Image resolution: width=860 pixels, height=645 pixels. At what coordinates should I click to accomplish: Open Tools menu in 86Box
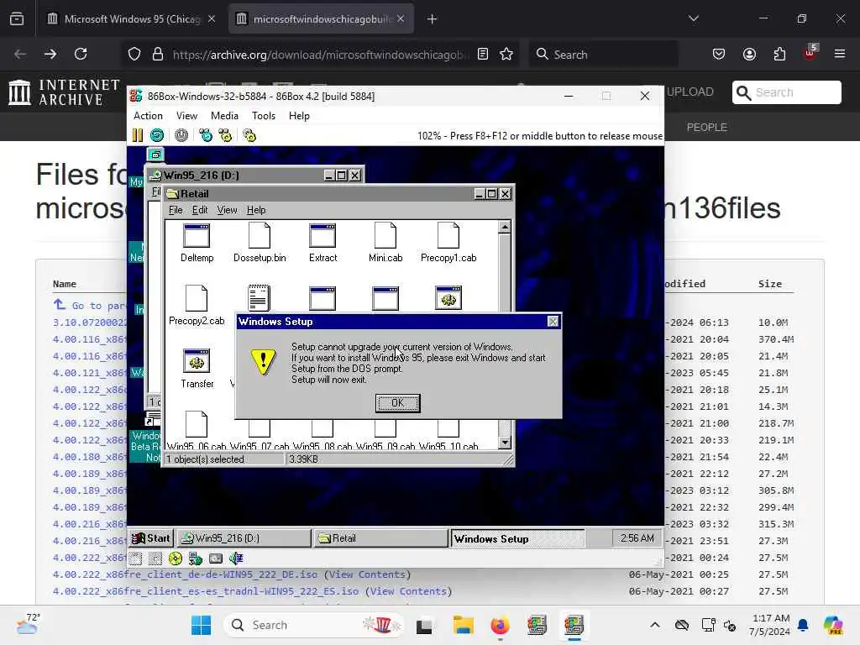263,116
